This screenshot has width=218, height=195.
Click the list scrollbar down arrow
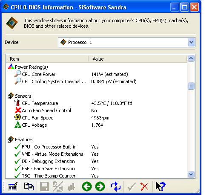(191, 174)
